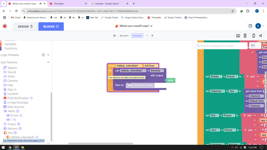
Task: Click the web preview icon
Action: 238,35
